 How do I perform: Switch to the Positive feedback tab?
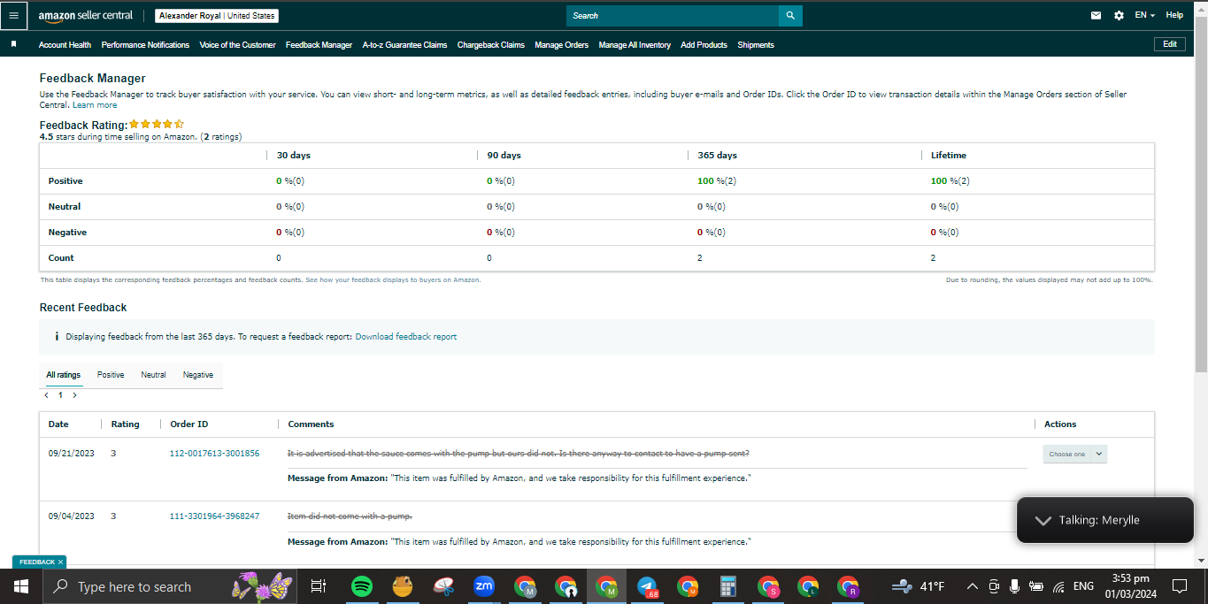coord(111,375)
